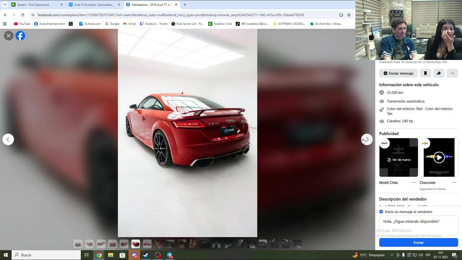
Task: Open the tab search dropdown arrow
Action: pos(5,5)
